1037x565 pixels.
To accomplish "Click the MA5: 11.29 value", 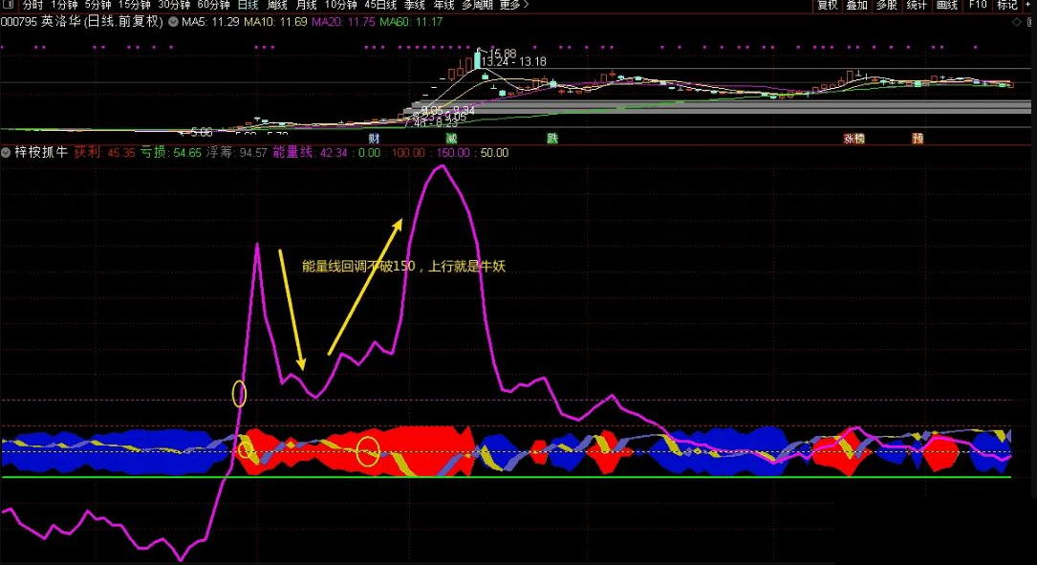I will tap(210, 22).
